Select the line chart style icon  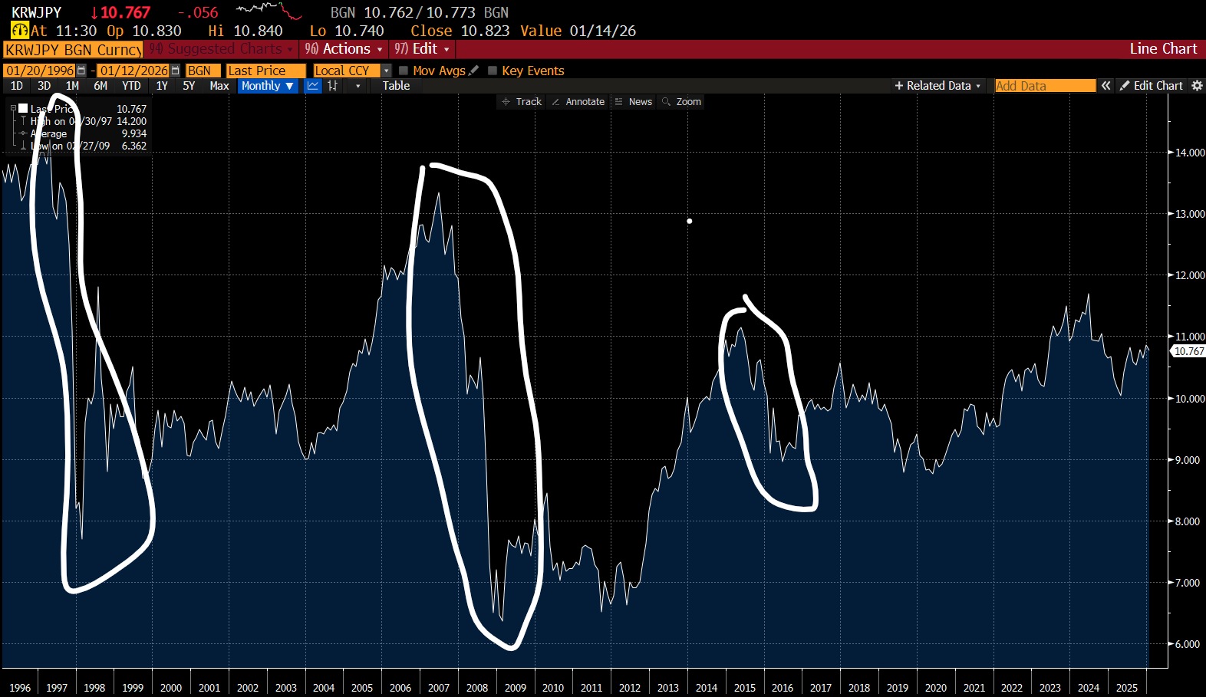tap(313, 86)
